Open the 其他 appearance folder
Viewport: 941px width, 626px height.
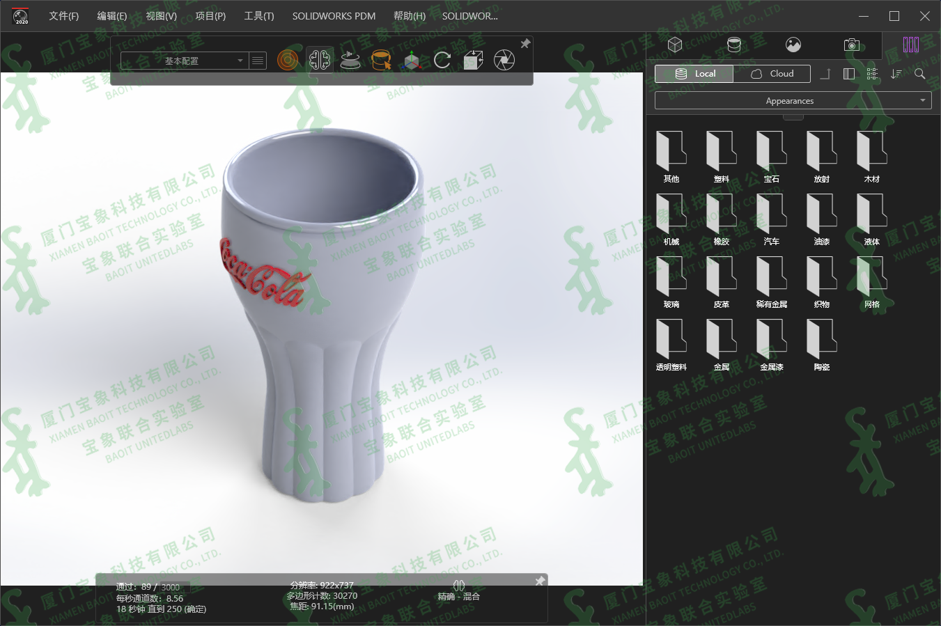[671, 157]
